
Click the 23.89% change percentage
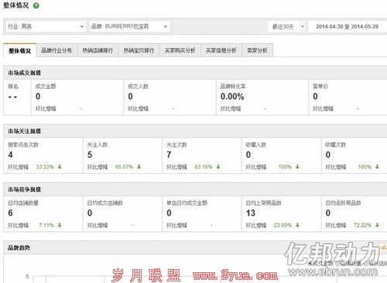(x=283, y=225)
